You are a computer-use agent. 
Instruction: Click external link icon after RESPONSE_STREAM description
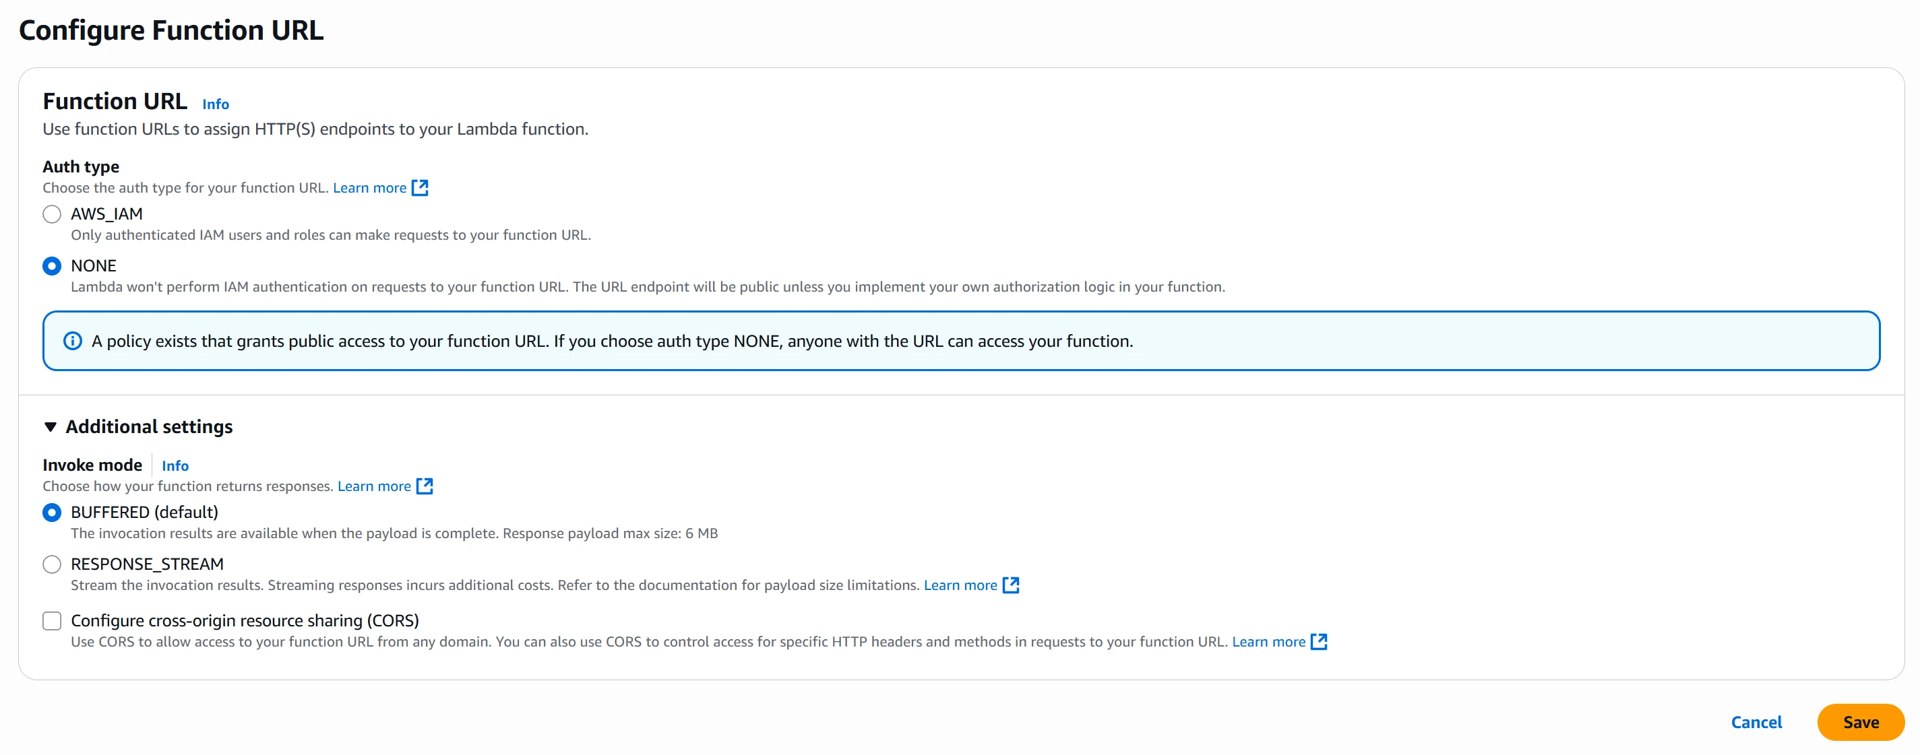coord(1010,585)
